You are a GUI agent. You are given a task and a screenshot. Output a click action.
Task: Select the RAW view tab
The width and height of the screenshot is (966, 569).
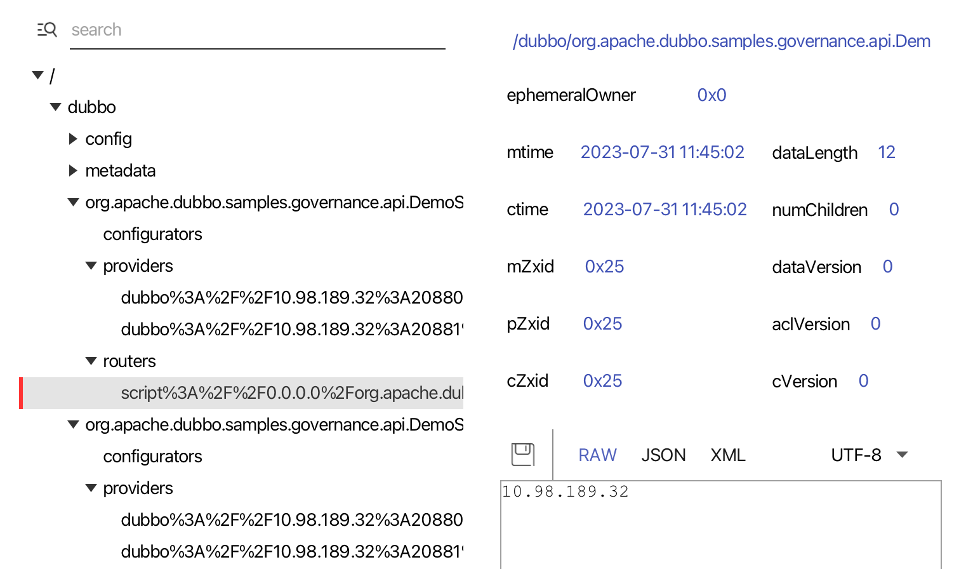coord(597,455)
